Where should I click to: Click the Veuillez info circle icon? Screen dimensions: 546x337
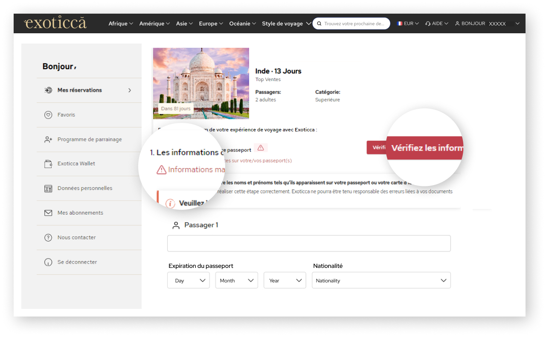[170, 203]
